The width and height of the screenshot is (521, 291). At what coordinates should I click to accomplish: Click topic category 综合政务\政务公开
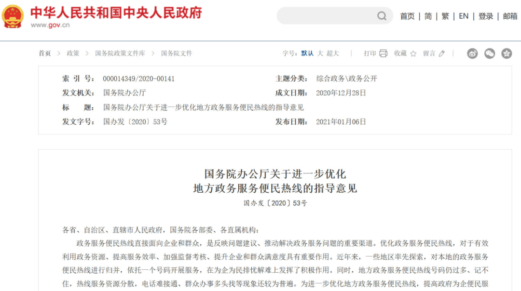(346, 79)
